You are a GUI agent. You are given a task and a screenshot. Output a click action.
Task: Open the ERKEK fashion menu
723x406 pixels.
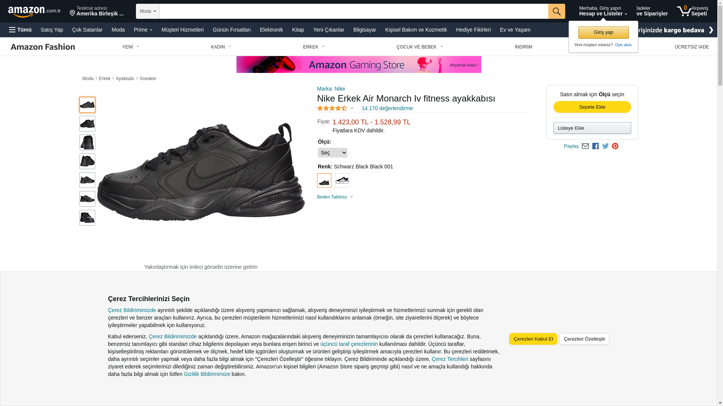click(x=314, y=47)
